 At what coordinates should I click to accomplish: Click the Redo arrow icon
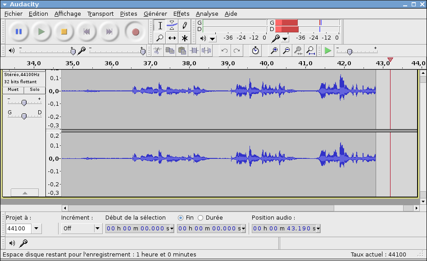click(x=236, y=50)
